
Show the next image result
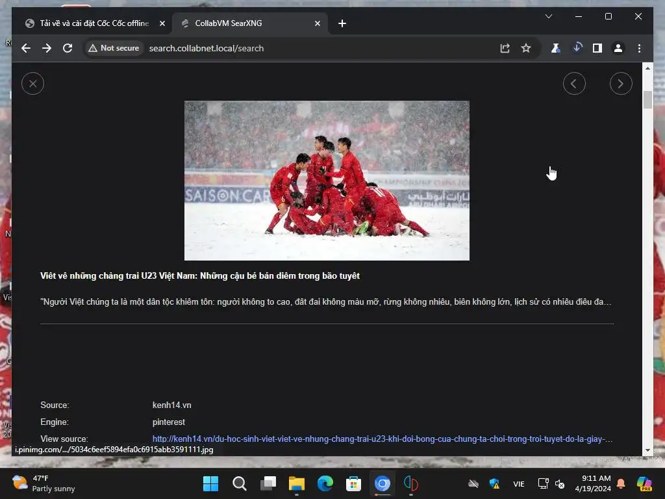[x=621, y=84]
